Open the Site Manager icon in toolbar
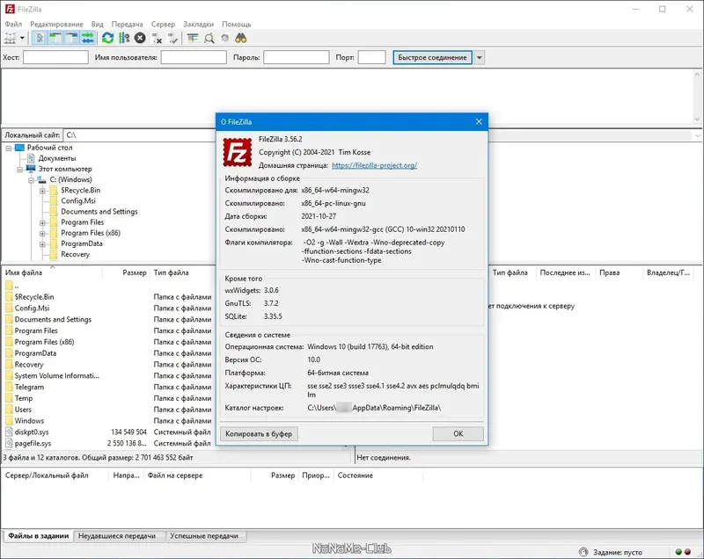Screen dimensions: 704x559 point(10,38)
